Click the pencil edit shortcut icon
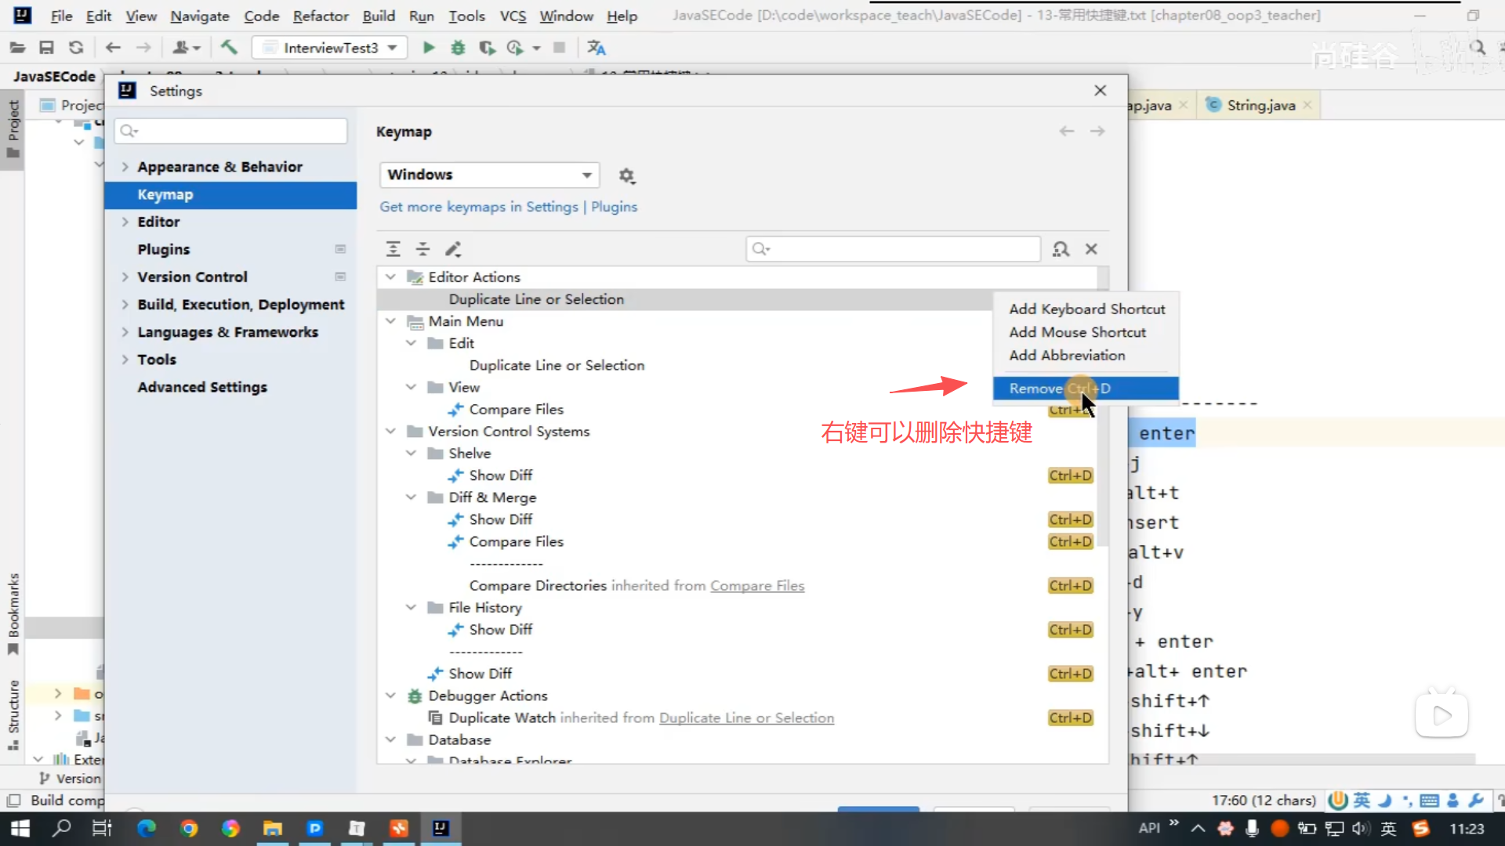1505x846 pixels. coord(453,249)
